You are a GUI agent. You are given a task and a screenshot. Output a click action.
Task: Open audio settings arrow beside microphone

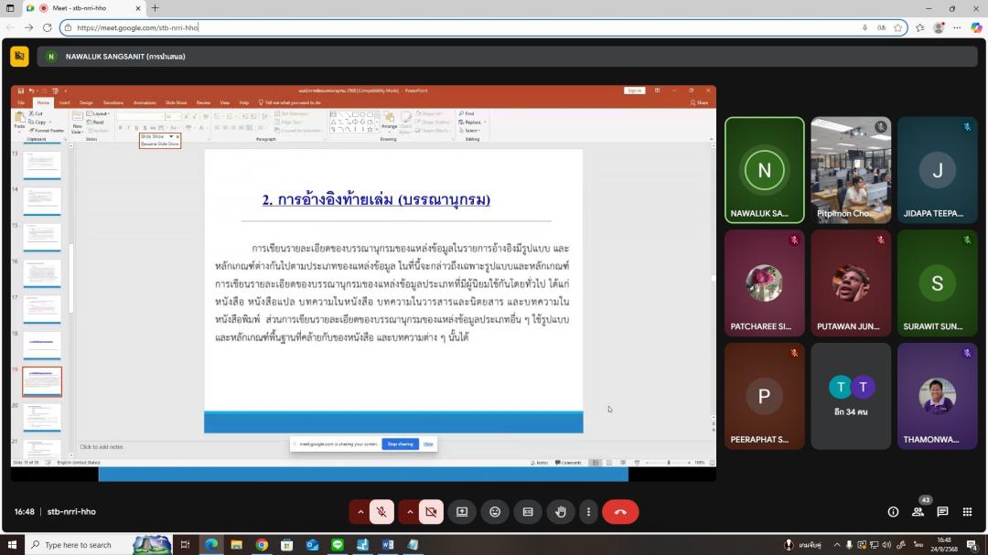(360, 512)
